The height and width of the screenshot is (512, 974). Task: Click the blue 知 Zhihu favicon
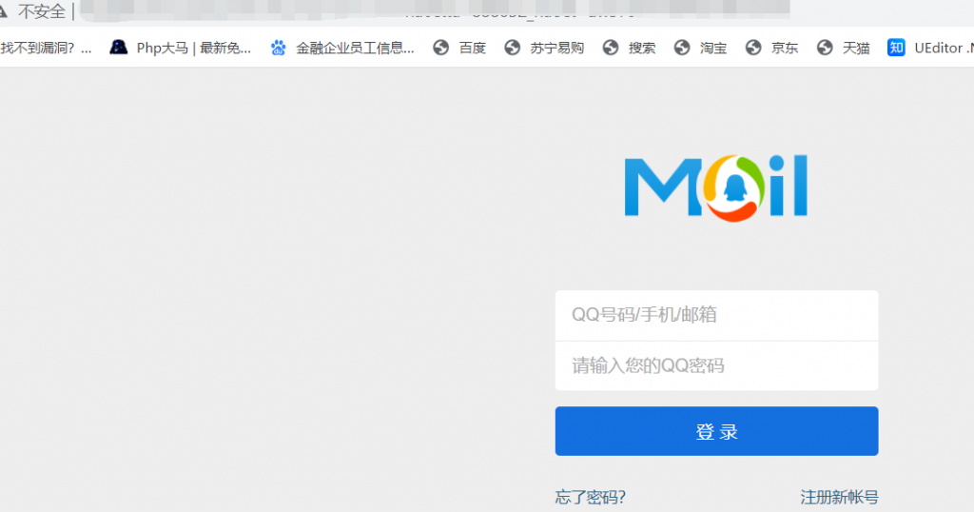pos(896,48)
